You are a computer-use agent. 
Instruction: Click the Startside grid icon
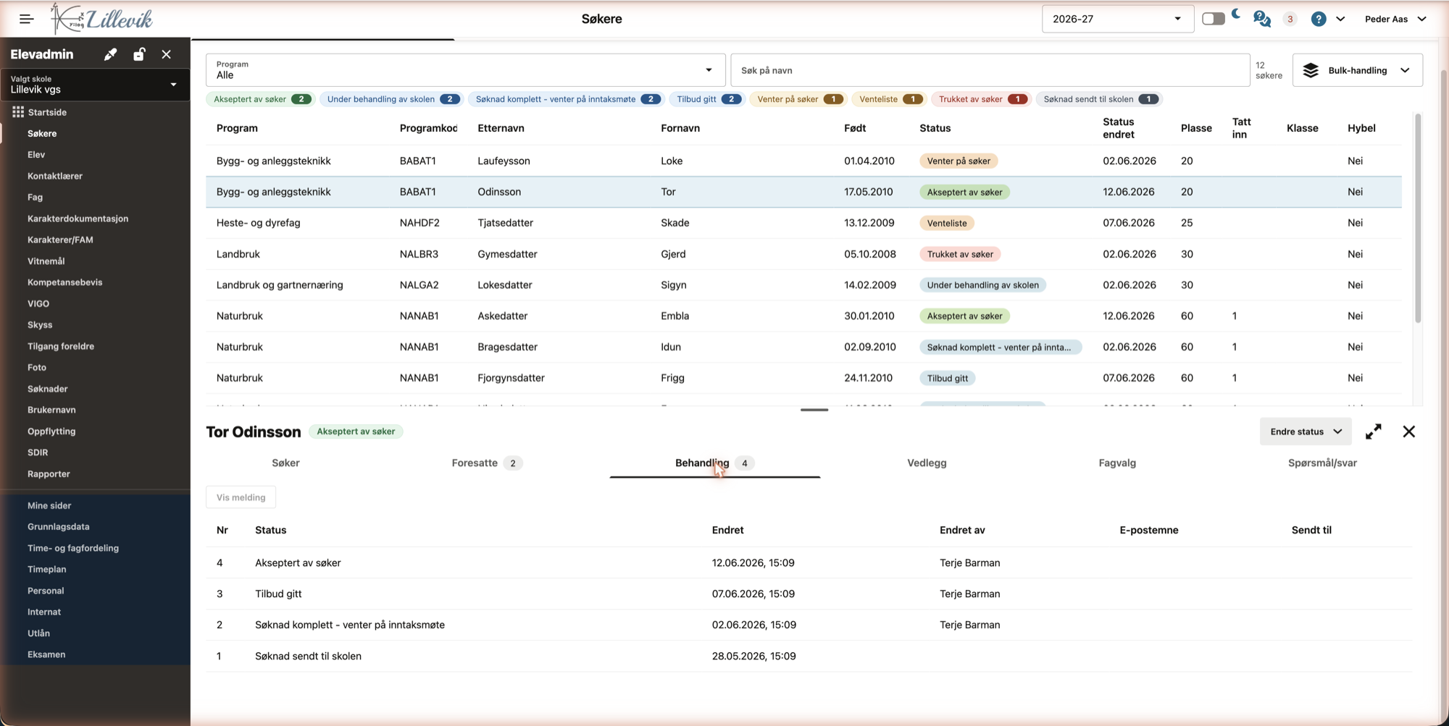pos(18,112)
